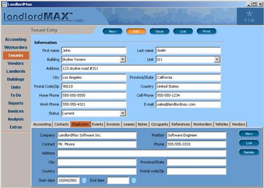
Task: Switch to the Accounting tab
Action: tap(42, 124)
